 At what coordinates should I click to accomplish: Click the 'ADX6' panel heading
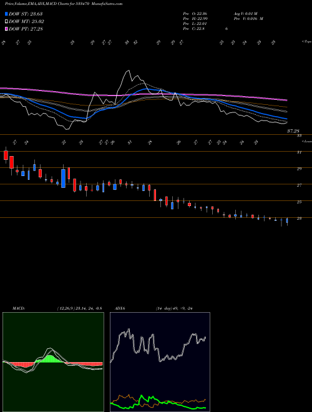coord(120,308)
